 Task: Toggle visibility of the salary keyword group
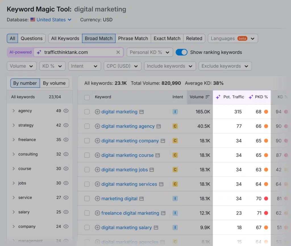[66, 212]
